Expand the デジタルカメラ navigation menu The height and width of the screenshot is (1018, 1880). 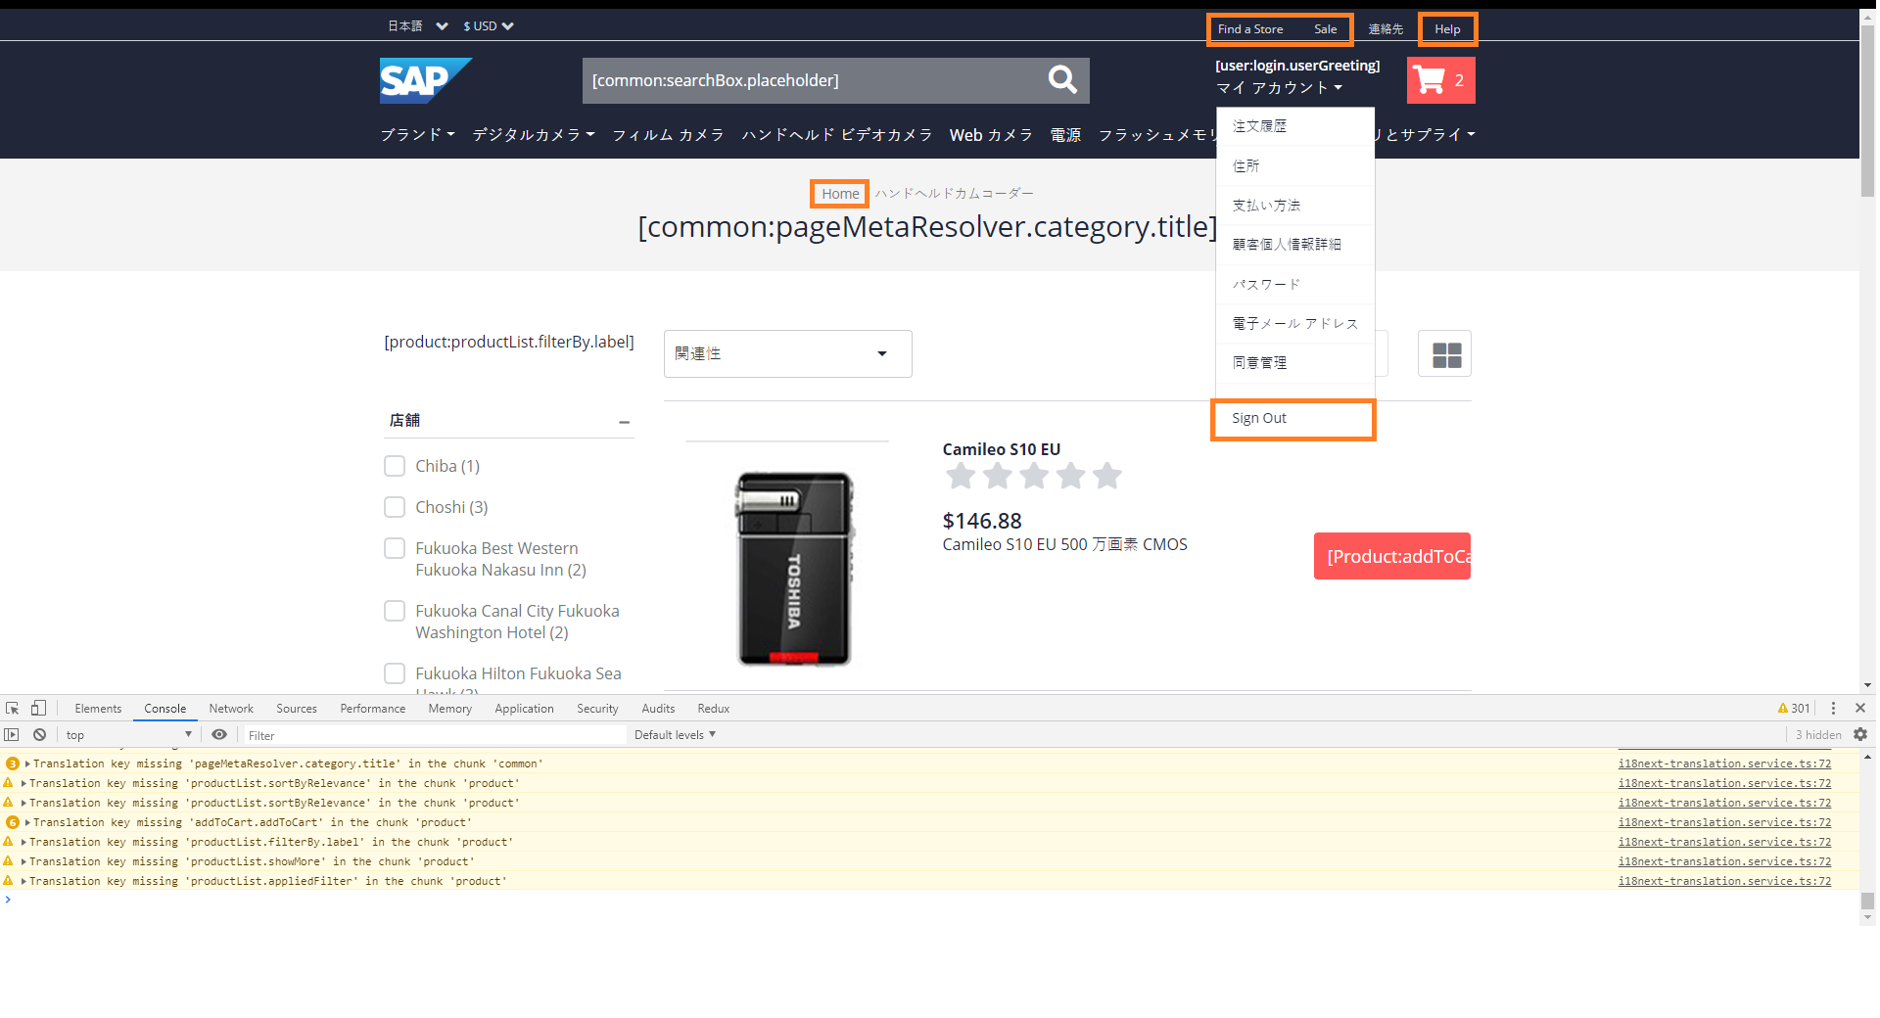(x=534, y=134)
